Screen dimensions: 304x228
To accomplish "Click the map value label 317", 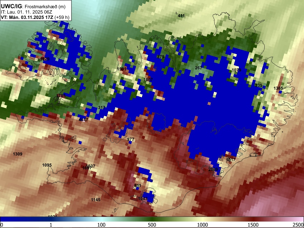I will [x=102, y=108].
